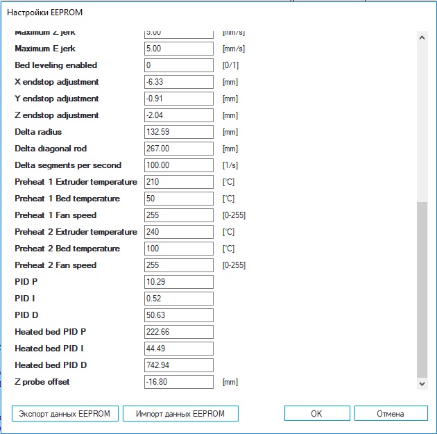Focus the Heated bed PID I field
Viewport: 437px width, 434px height.
pos(179,349)
